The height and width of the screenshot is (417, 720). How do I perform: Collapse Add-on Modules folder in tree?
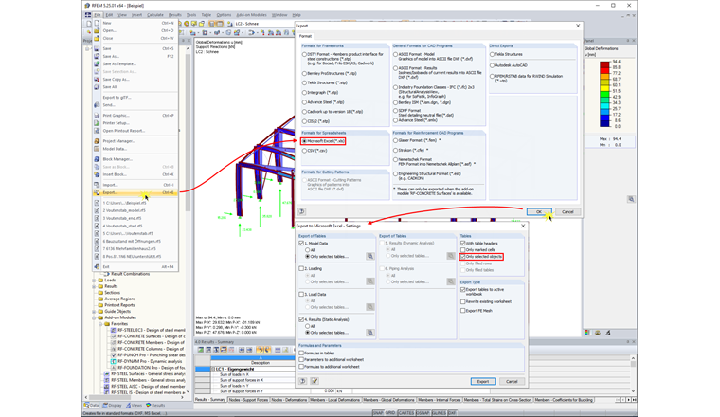94,317
